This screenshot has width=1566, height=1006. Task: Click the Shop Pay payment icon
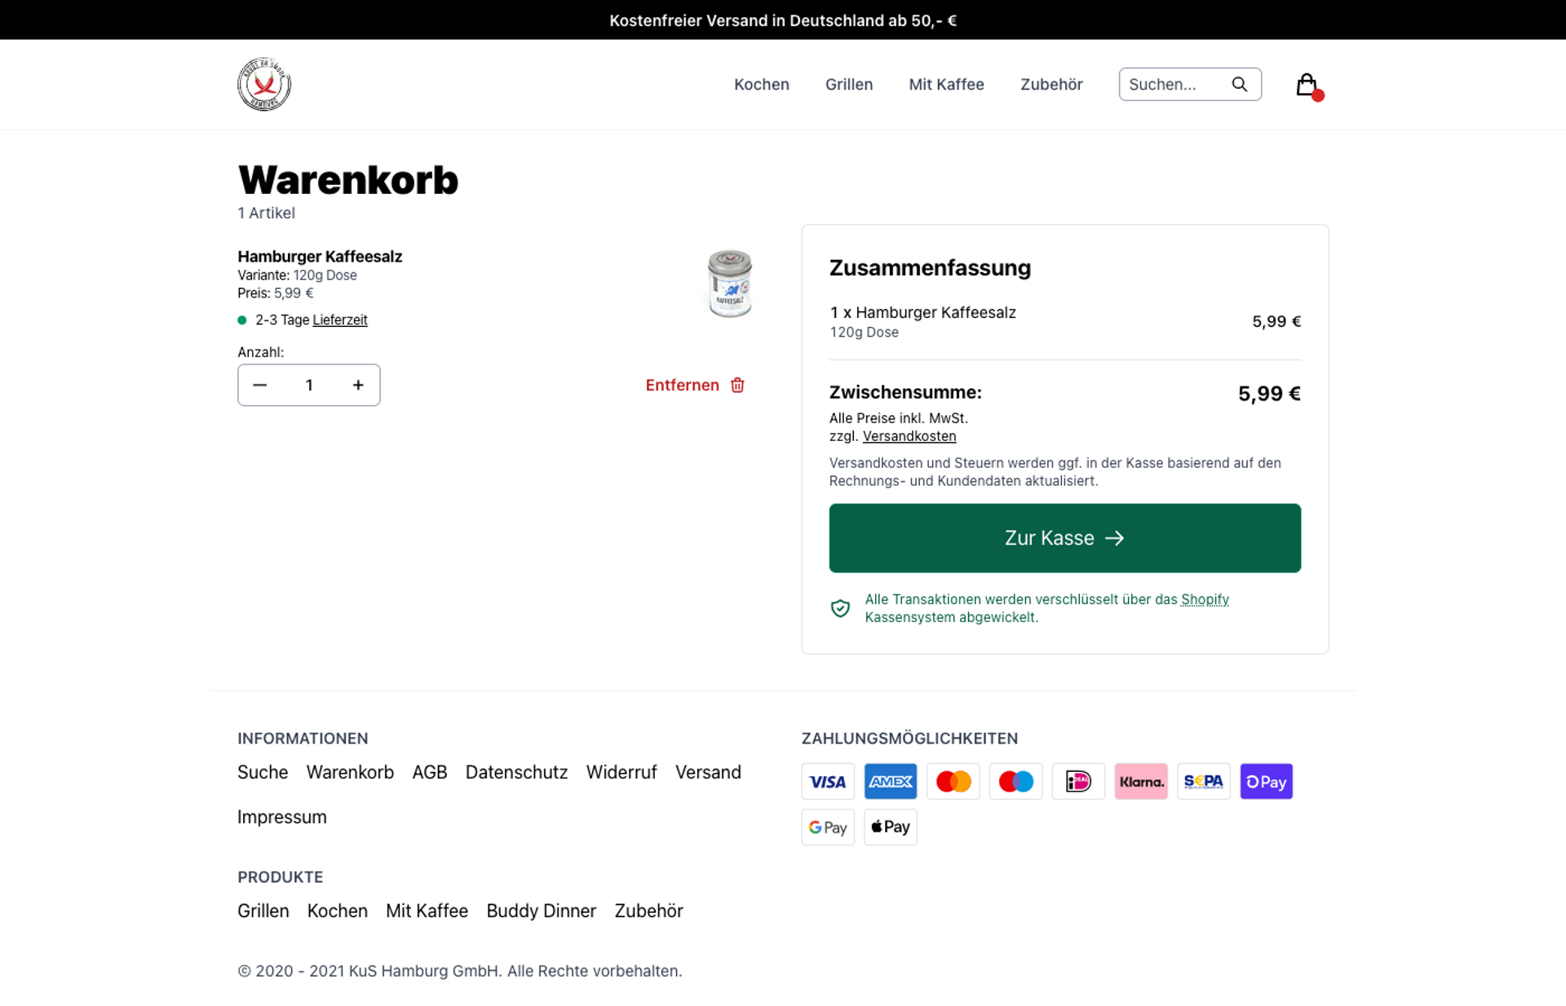pyautogui.click(x=1265, y=781)
